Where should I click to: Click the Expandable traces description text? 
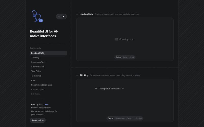click(115, 75)
